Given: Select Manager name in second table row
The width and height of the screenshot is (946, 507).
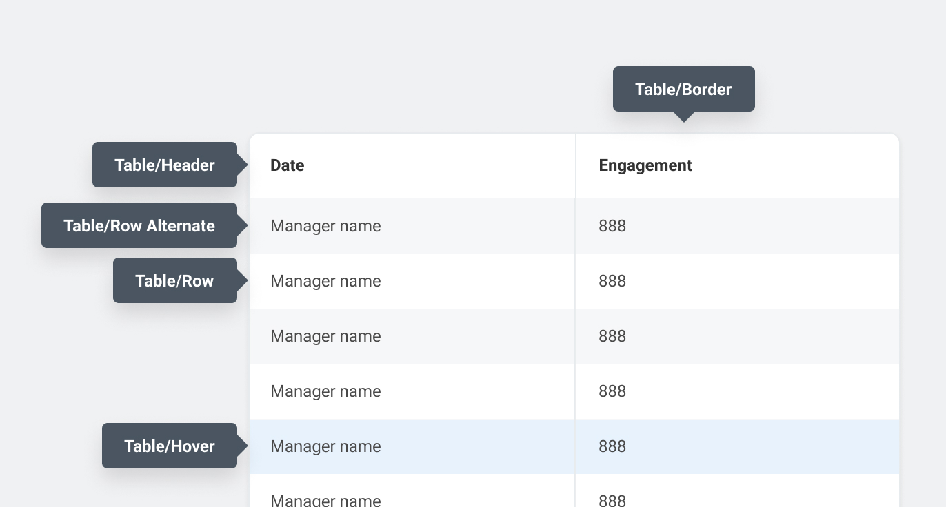Looking at the screenshot, I should [x=325, y=281].
